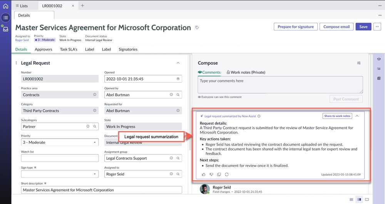Open ellipsis menu on the Details tab row
385x204 pixels.
[x=380, y=15]
